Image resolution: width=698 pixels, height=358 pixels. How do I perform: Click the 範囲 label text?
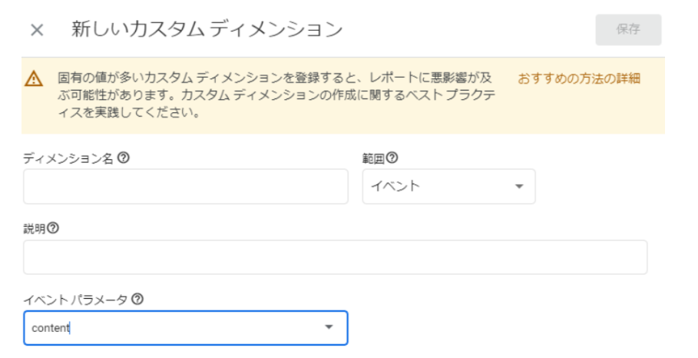pyautogui.click(x=372, y=157)
